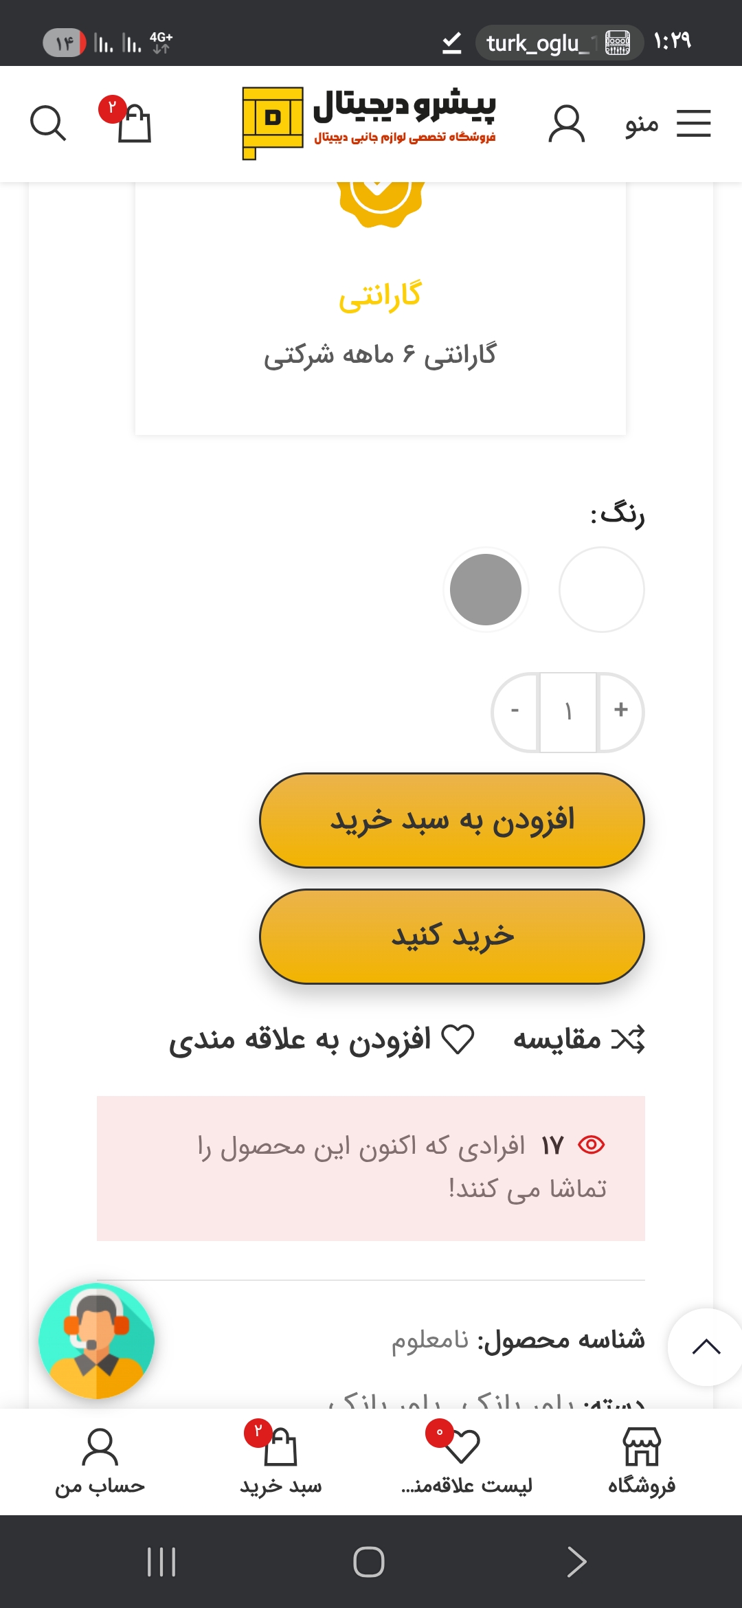Click the پیشرو دیجیتال store logo
742x1608 pixels.
point(370,124)
